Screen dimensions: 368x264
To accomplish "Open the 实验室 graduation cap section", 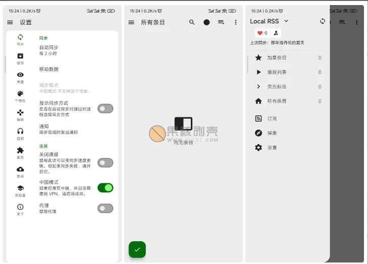I will [x=20, y=191].
